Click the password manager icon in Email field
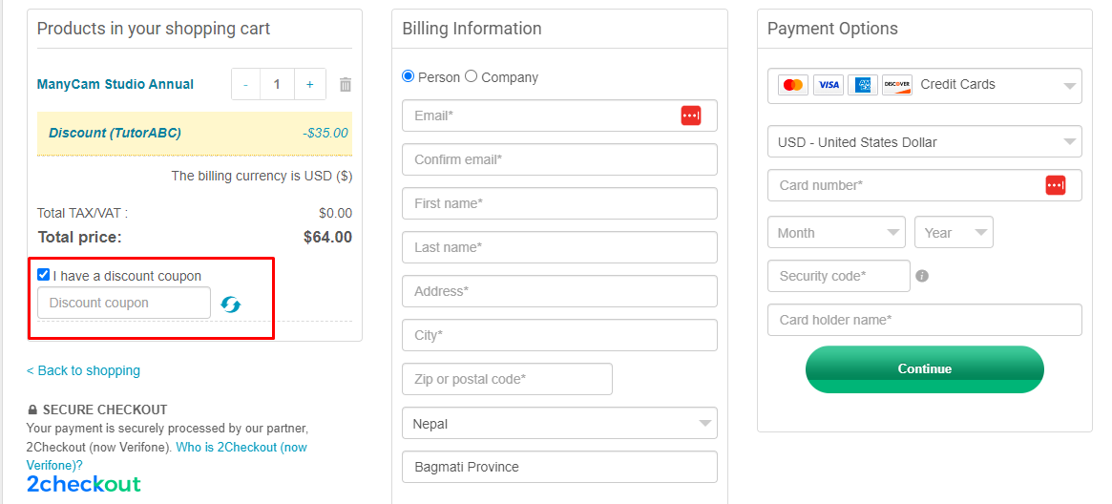Screen dimensions: 1112x504 click(691, 115)
